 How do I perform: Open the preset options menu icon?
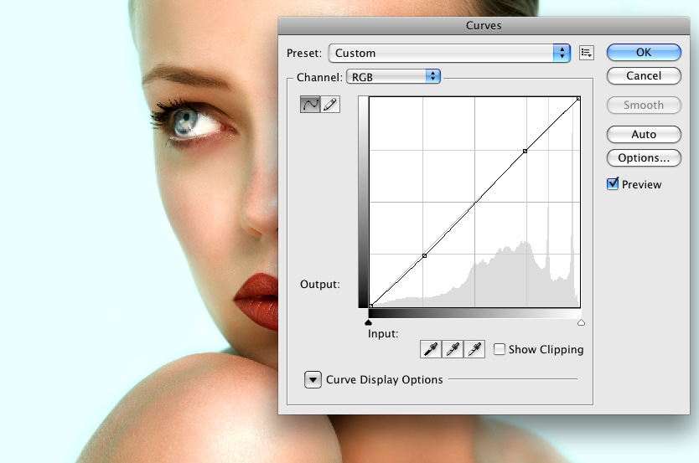click(586, 53)
